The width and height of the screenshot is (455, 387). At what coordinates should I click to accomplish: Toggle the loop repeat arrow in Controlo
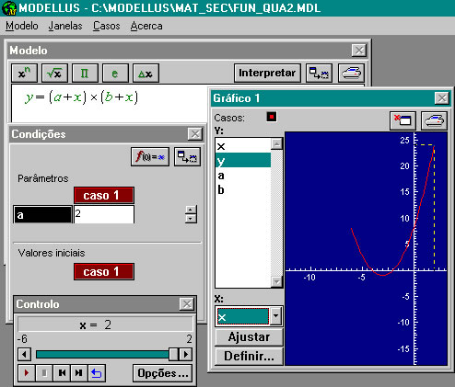coord(97,373)
